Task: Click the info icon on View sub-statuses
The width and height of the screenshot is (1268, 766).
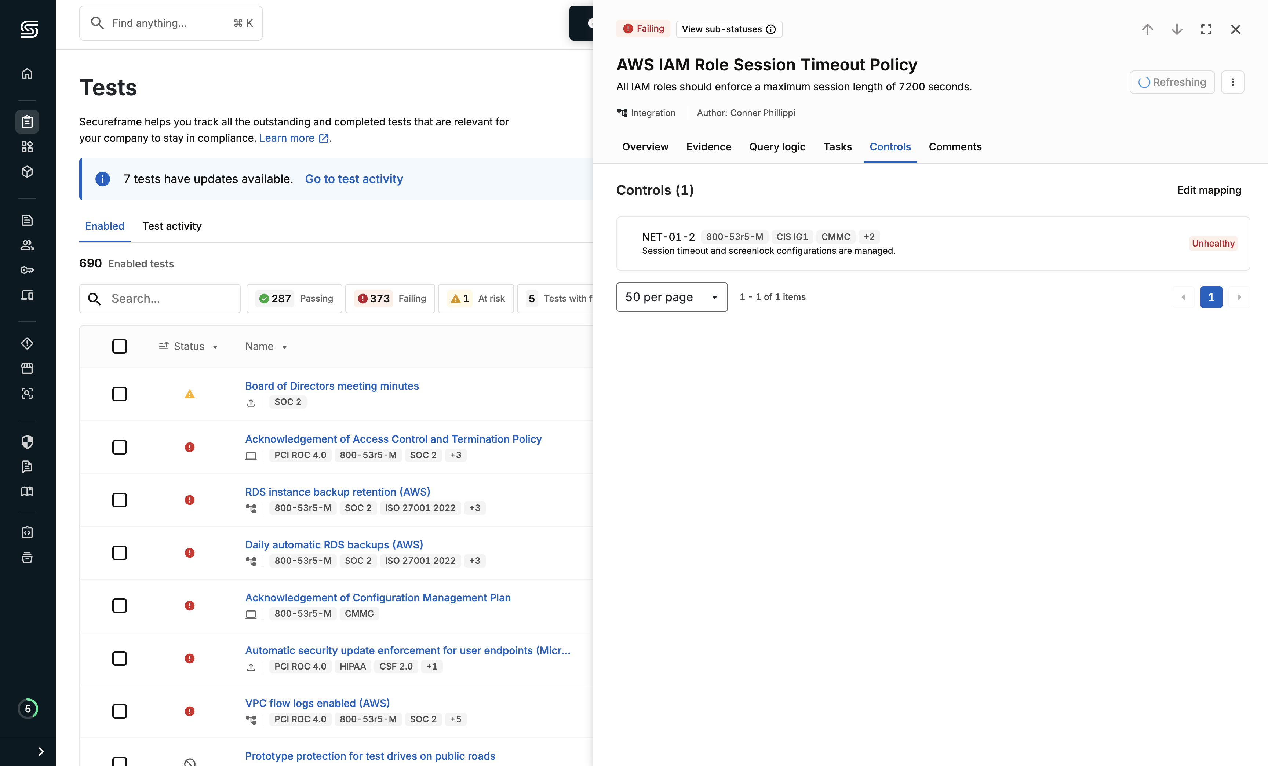Action: [x=770, y=29]
